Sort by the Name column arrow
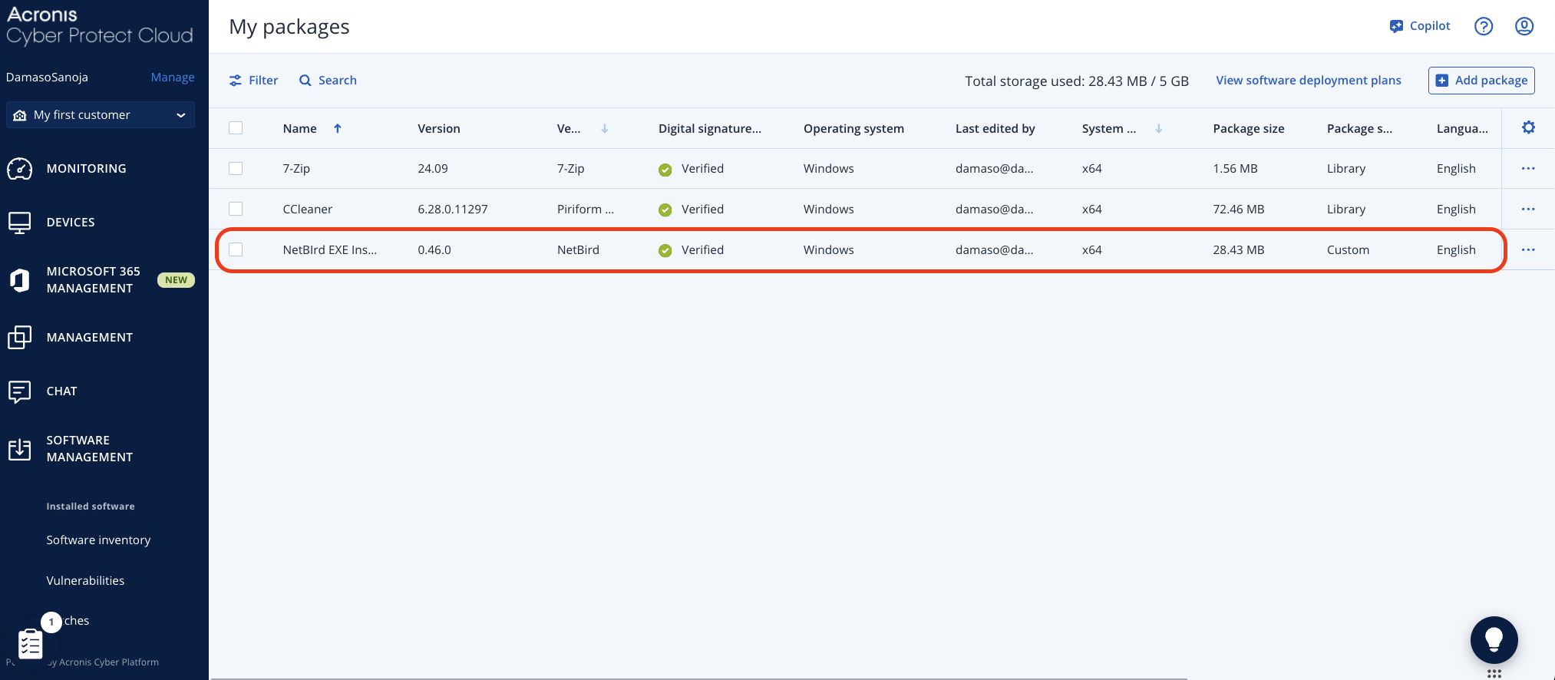The width and height of the screenshot is (1555, 680). pos(338,129)
